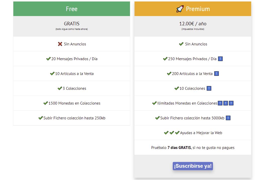Click the rocket icon beside Premium
The width and height of the screenshot is (265, 180).
pyautogui.click(x=180, y=9)
